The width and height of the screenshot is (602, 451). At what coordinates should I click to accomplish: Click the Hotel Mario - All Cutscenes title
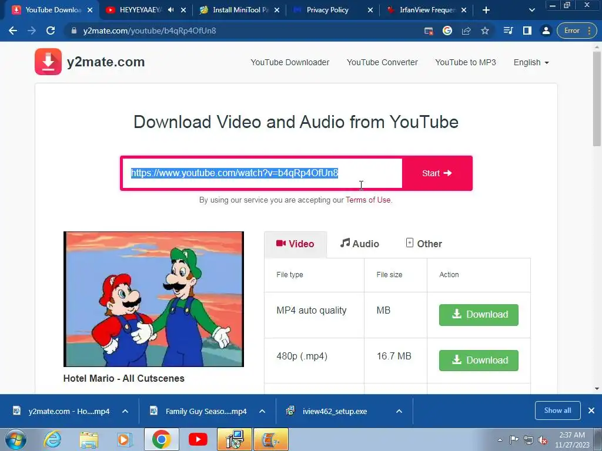coord(123,379)
